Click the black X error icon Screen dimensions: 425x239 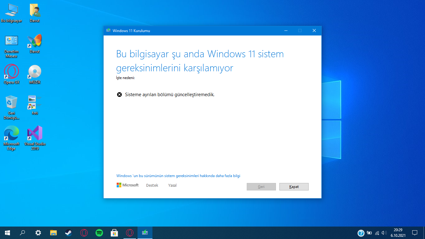click(x=119, y=95)
